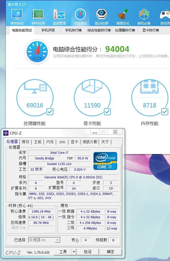Switch to 综合性能排行榜 tab
The height and width of the screenshot is (261, 170).
[x=99, y=30]
